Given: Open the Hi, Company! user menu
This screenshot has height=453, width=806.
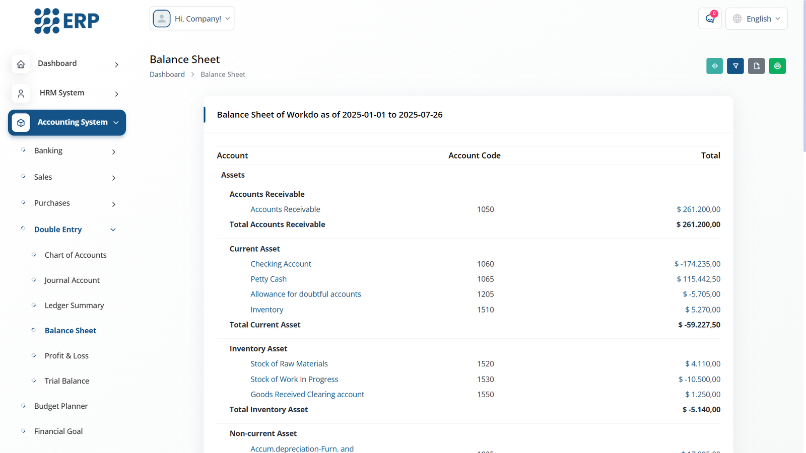Looking at the screenshot, I should click(x=192, y=19).
